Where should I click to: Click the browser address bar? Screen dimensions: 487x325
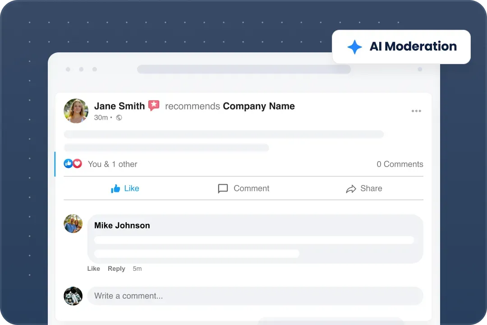tap(243, 69)
